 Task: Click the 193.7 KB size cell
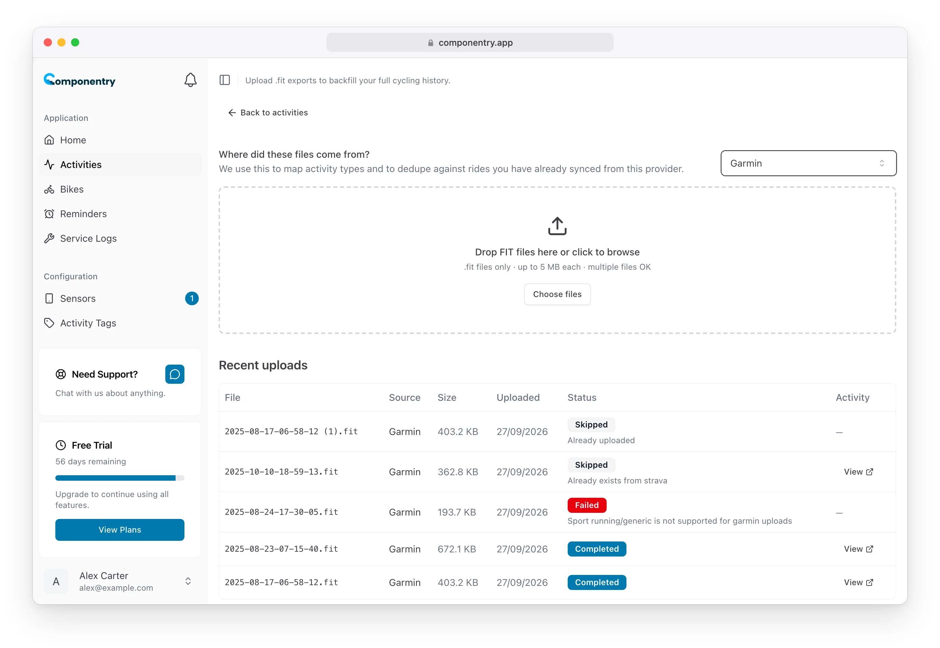tap(457, 512)
